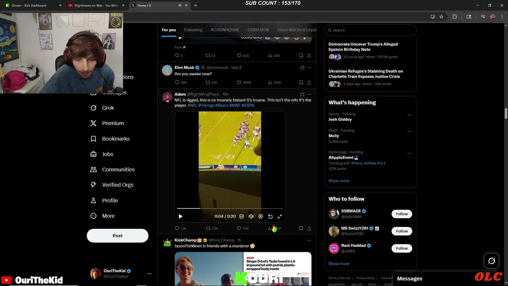Open the AC7IONHOUSE tab

(x=225, y=30)
